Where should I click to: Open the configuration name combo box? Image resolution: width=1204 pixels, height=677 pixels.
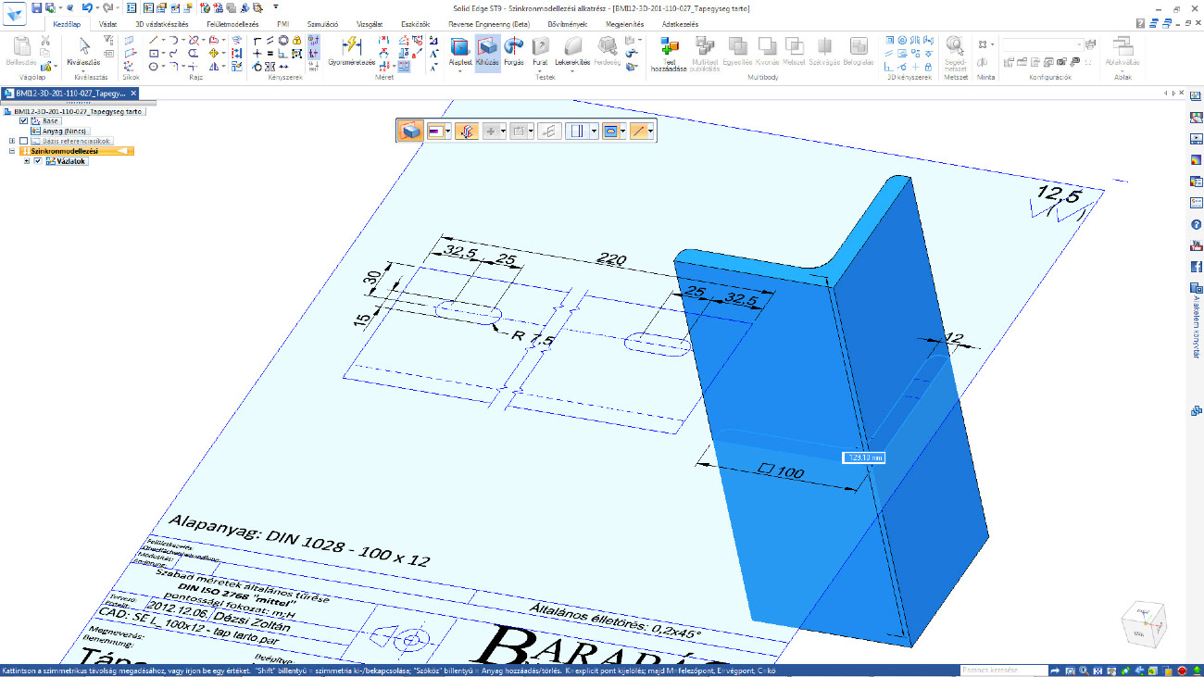pyautogui.click(x=1043, y=44)
